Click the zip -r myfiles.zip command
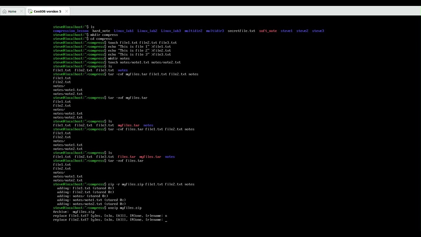This screenshot has width=421, height=237. [151, 184]
